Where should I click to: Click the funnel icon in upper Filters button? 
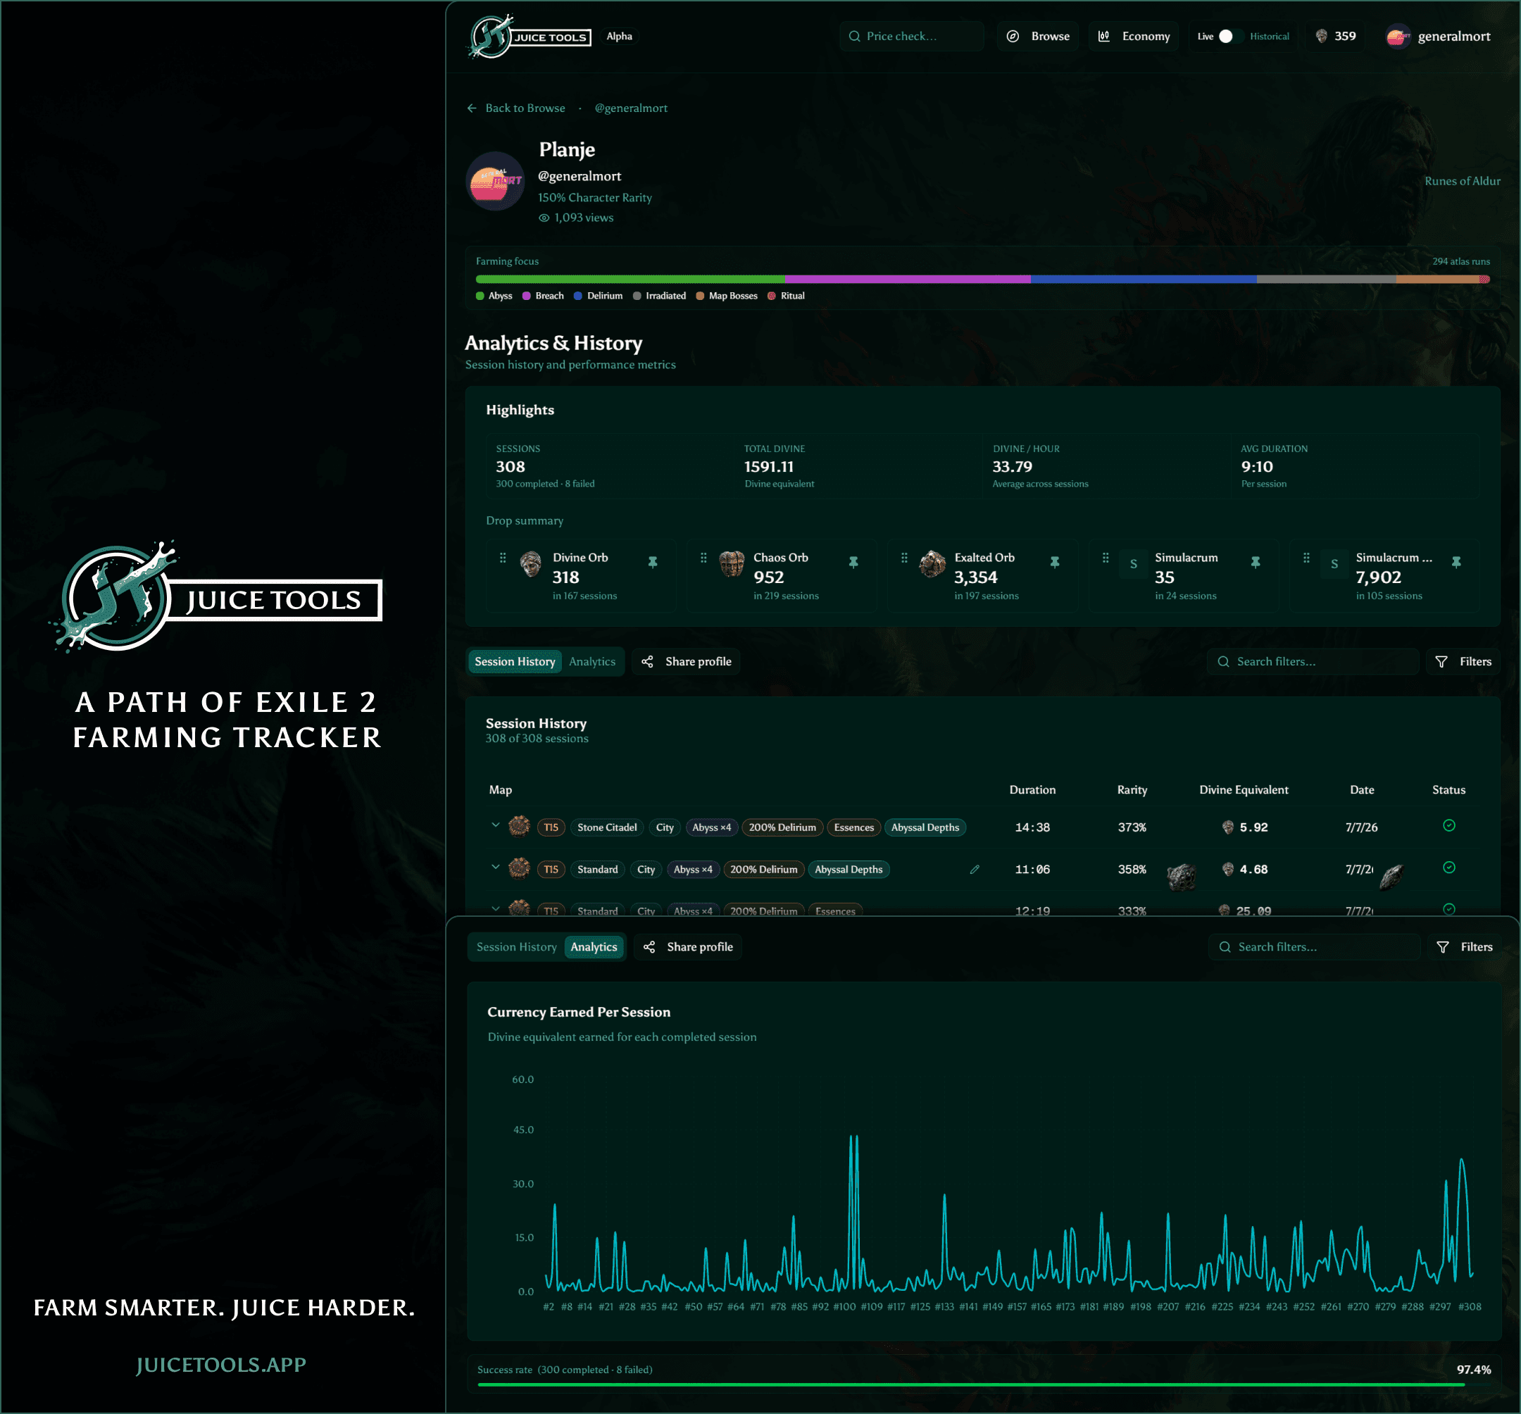point(1441,662)
